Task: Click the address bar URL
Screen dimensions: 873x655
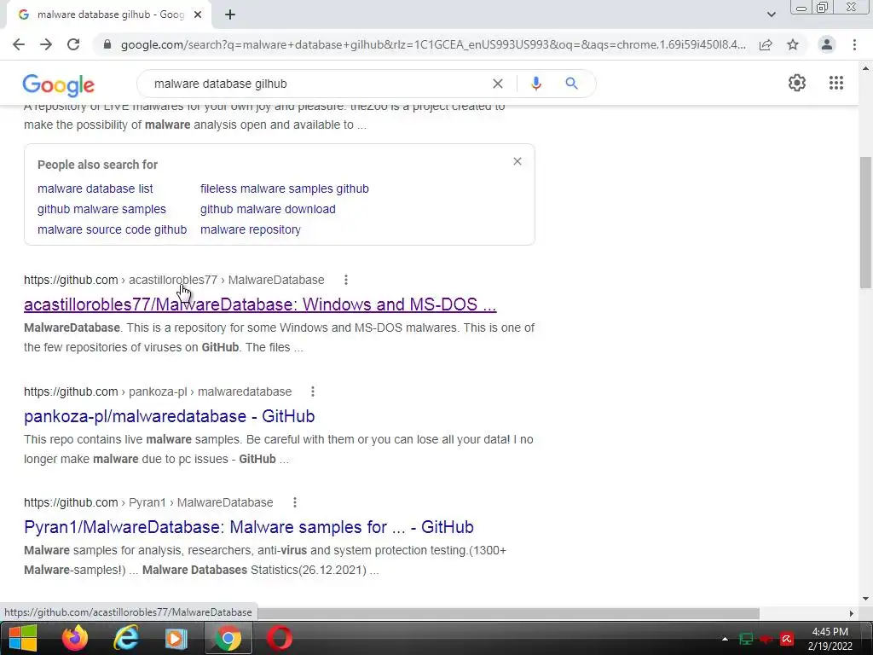Action: [433, 44]
